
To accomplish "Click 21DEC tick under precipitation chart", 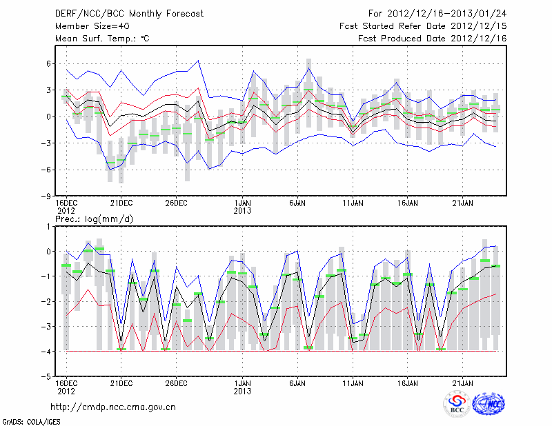I will 121,382.
